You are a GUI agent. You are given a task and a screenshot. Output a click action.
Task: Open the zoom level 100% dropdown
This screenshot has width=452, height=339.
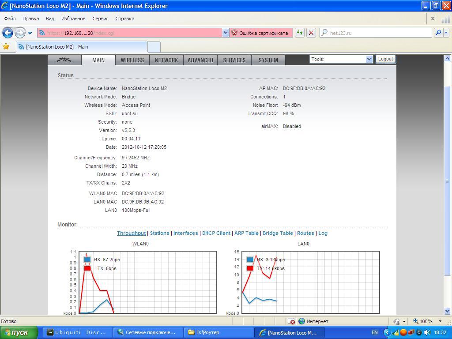pos(440,321)
